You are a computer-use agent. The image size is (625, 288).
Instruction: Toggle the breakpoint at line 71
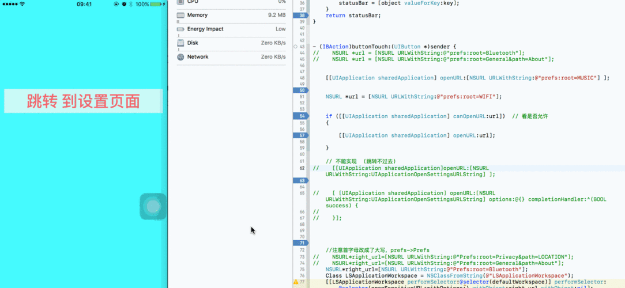coord(301,244)
